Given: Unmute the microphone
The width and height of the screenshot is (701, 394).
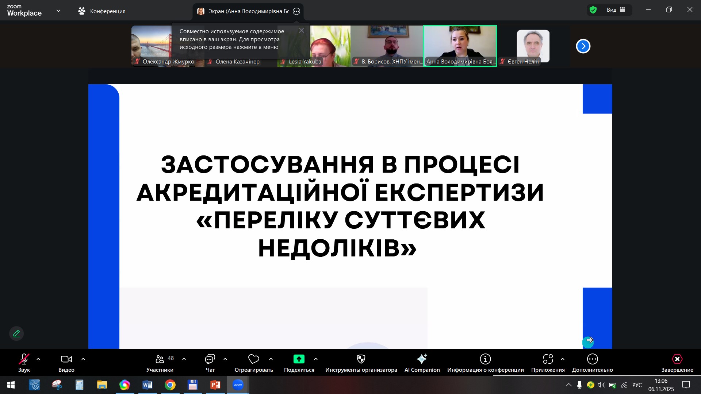Looking at the screenshot, I should (x=24, y=359).
